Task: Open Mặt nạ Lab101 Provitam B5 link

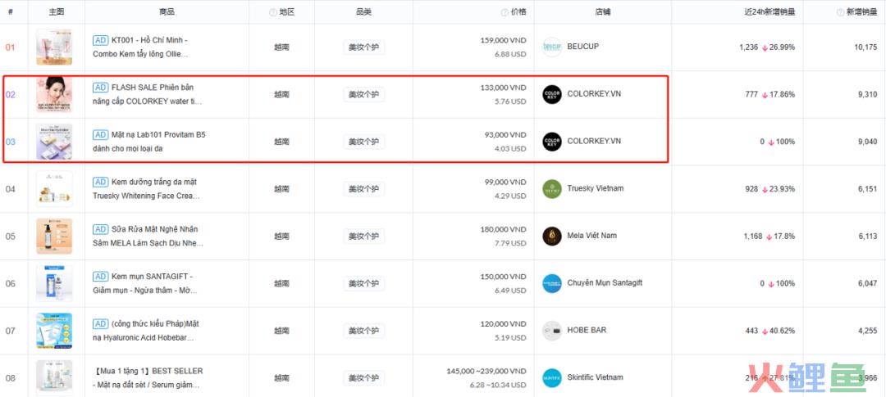Action: [x=149, y=142]
